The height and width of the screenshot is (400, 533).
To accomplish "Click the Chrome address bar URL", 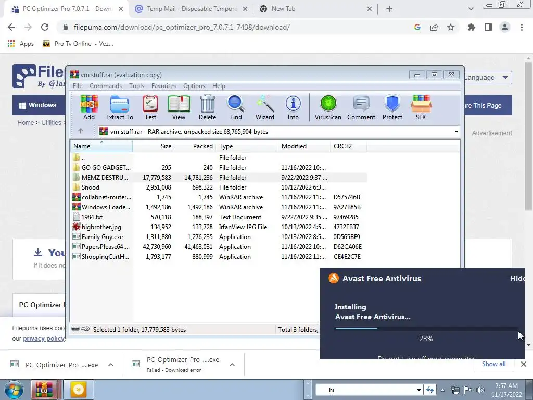I will click(x=182, y=27).
